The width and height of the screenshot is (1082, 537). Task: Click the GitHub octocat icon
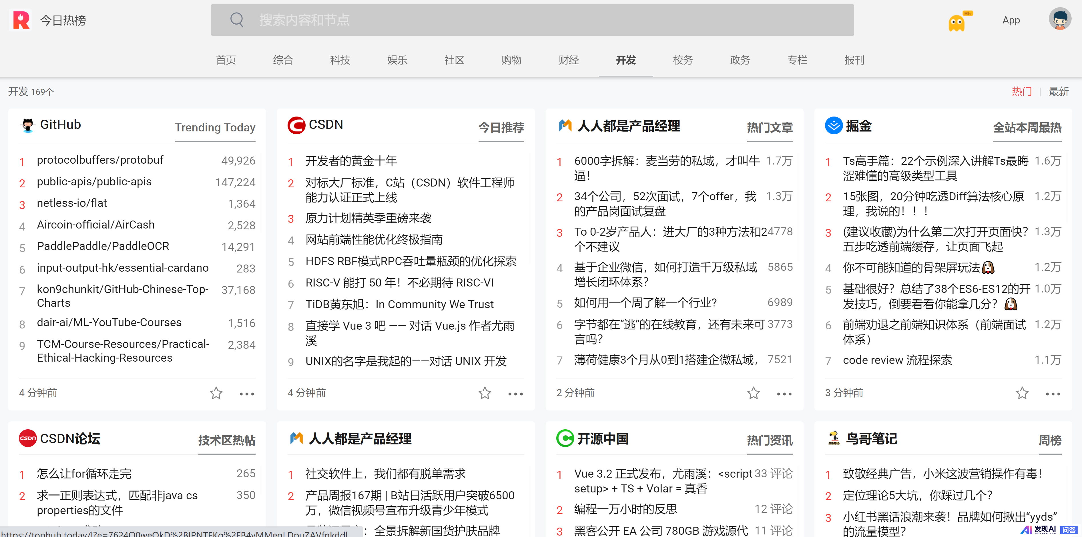(28, 125)
